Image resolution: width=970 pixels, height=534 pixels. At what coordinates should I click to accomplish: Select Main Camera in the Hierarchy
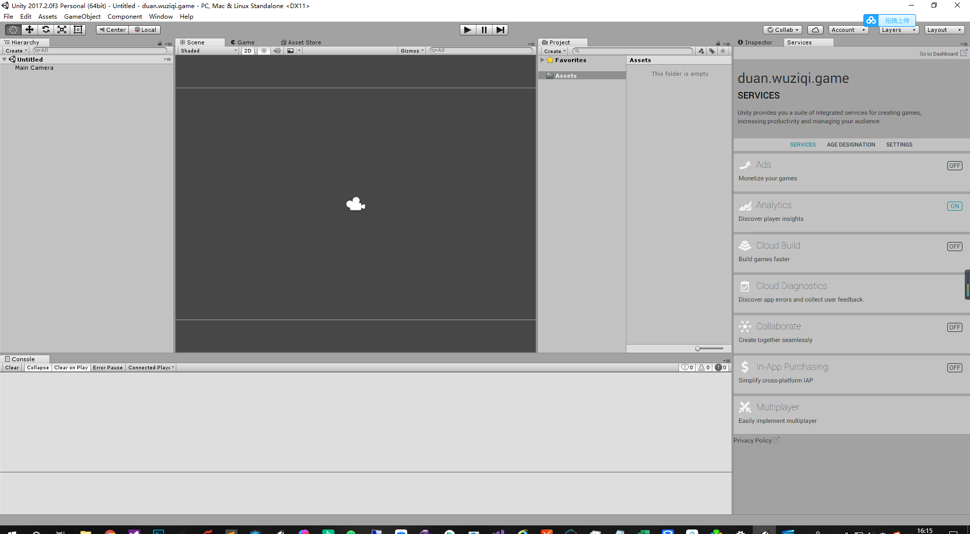point(34,68)
